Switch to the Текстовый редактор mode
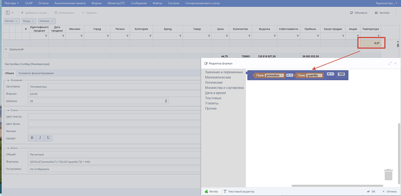 click(x=239, y=191)
